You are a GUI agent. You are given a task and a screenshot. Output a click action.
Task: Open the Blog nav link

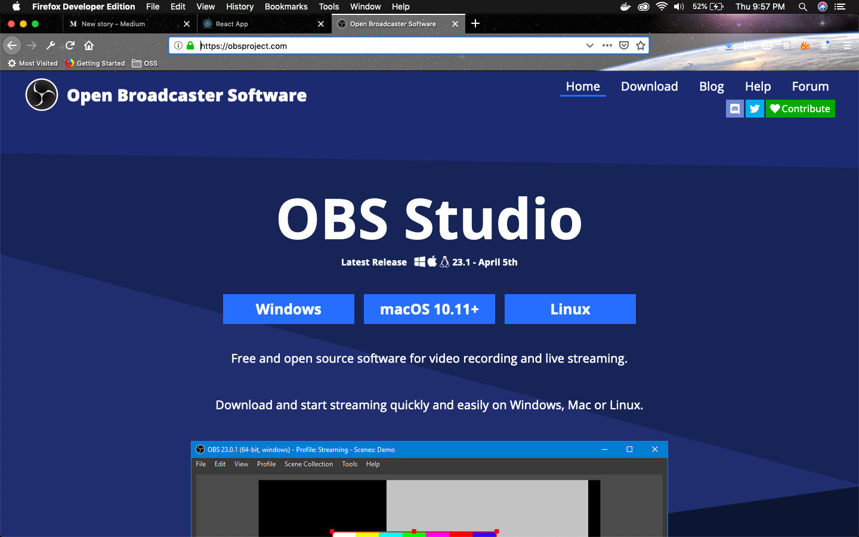[712, 87]
